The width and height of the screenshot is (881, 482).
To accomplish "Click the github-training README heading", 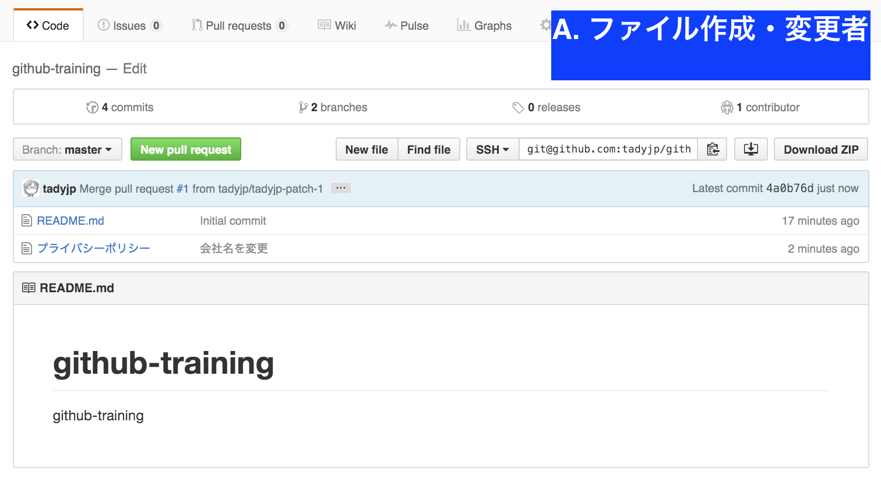I will click(163, 363).
